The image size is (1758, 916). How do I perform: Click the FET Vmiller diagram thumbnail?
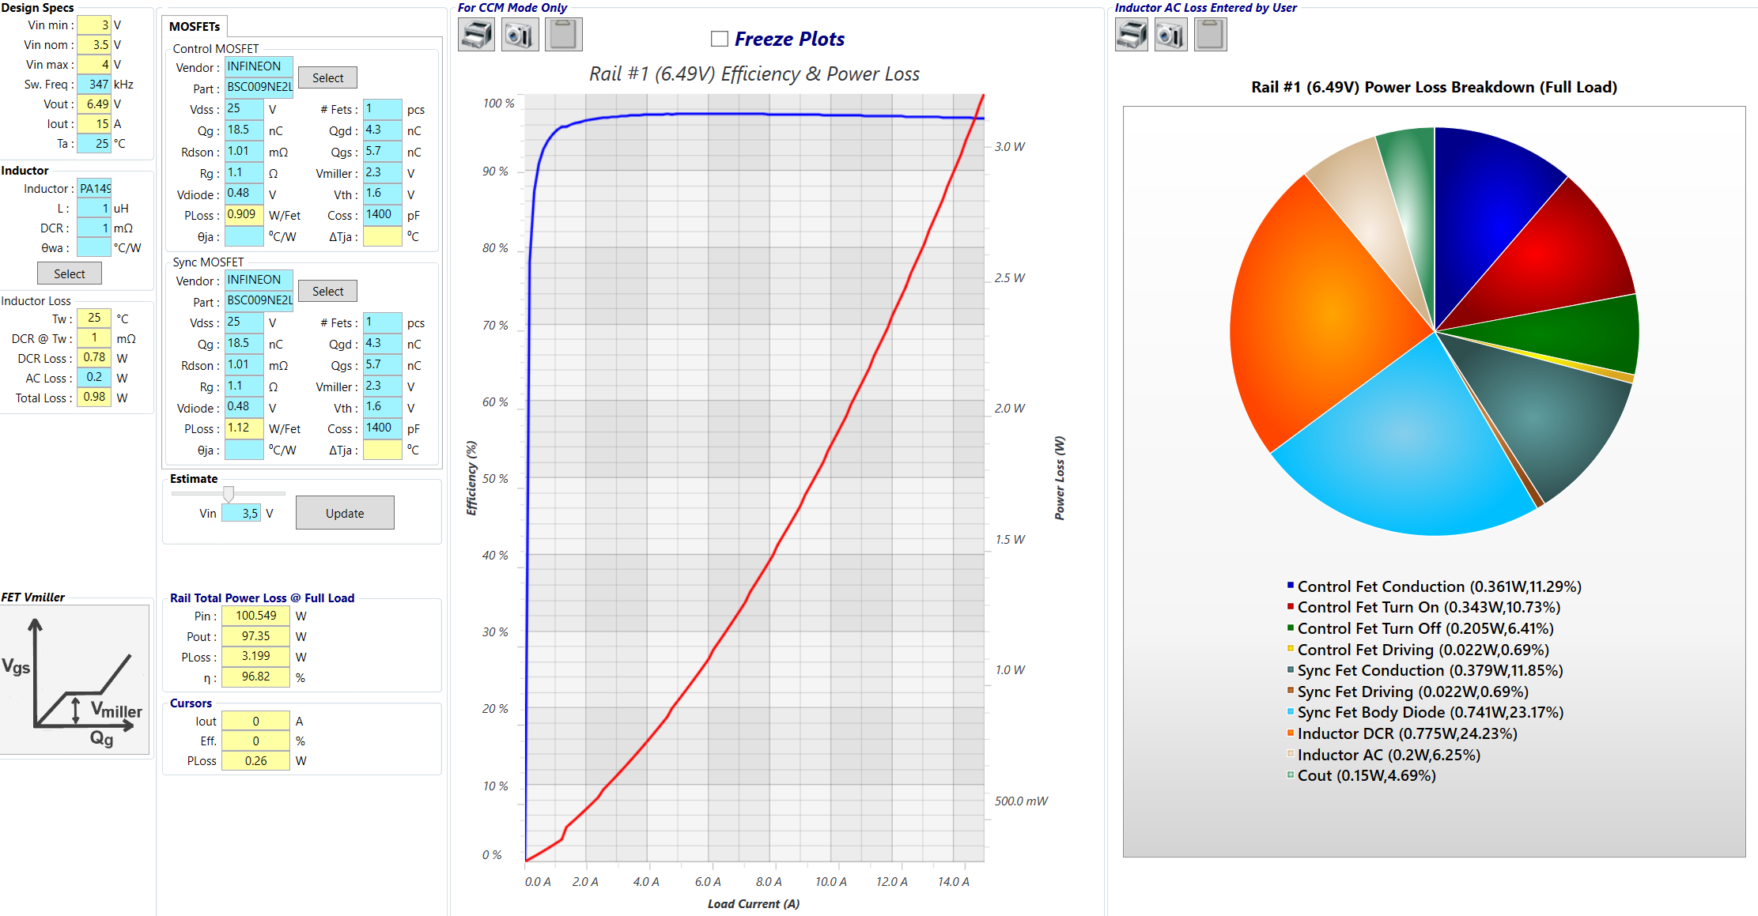tap(75, 680)
